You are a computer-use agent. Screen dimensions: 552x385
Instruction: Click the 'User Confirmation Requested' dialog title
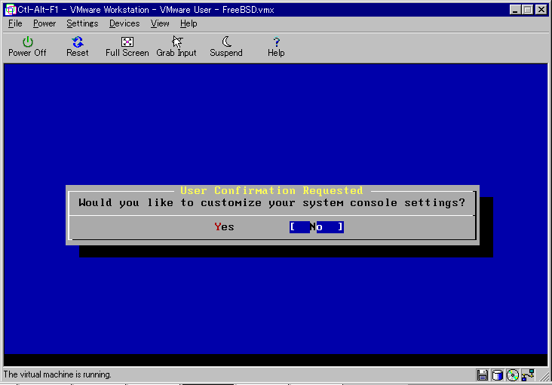point(271,191)
